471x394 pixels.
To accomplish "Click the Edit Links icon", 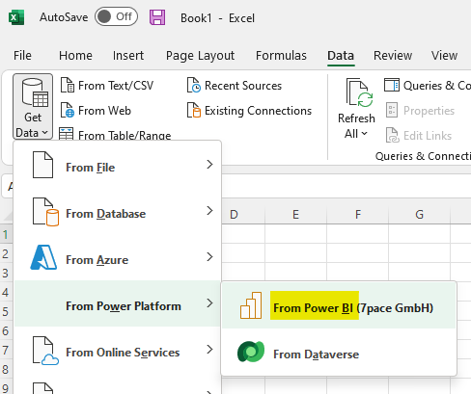I will 392,135.
